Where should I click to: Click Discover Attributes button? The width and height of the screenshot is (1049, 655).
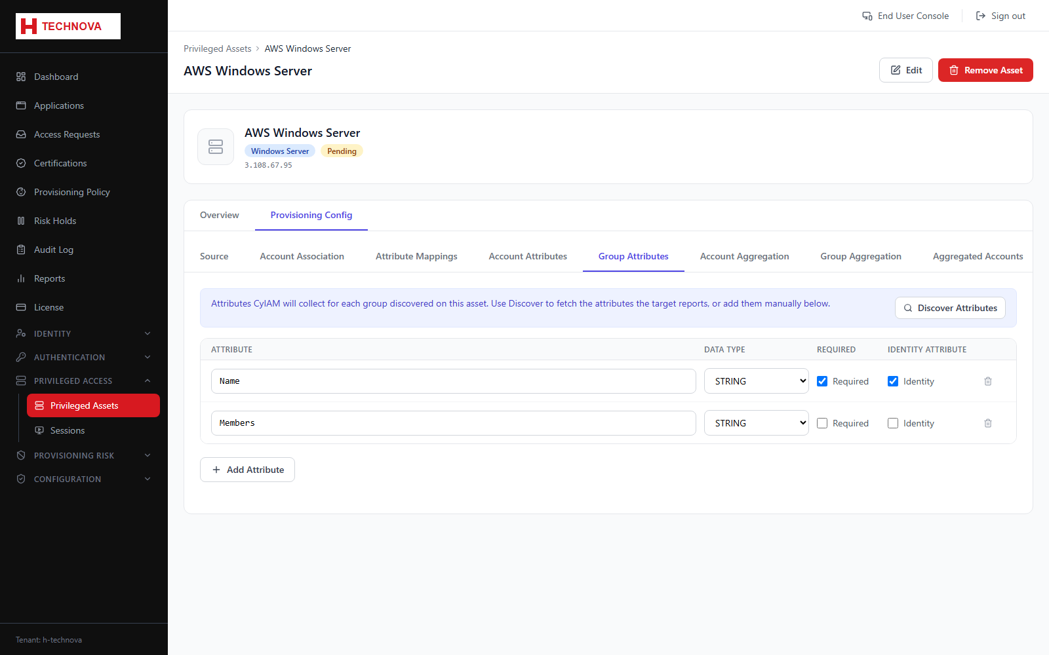coord(950,308)
